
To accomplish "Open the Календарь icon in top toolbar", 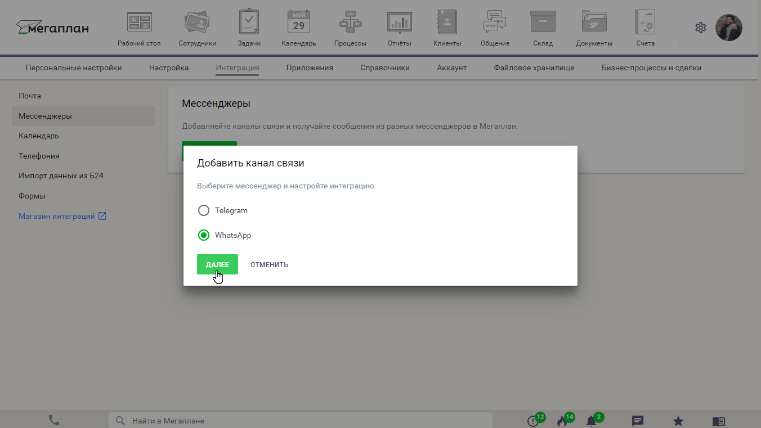I will 298,22.
